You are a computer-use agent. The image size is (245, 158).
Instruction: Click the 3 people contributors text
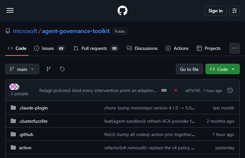tap(19, 94)
